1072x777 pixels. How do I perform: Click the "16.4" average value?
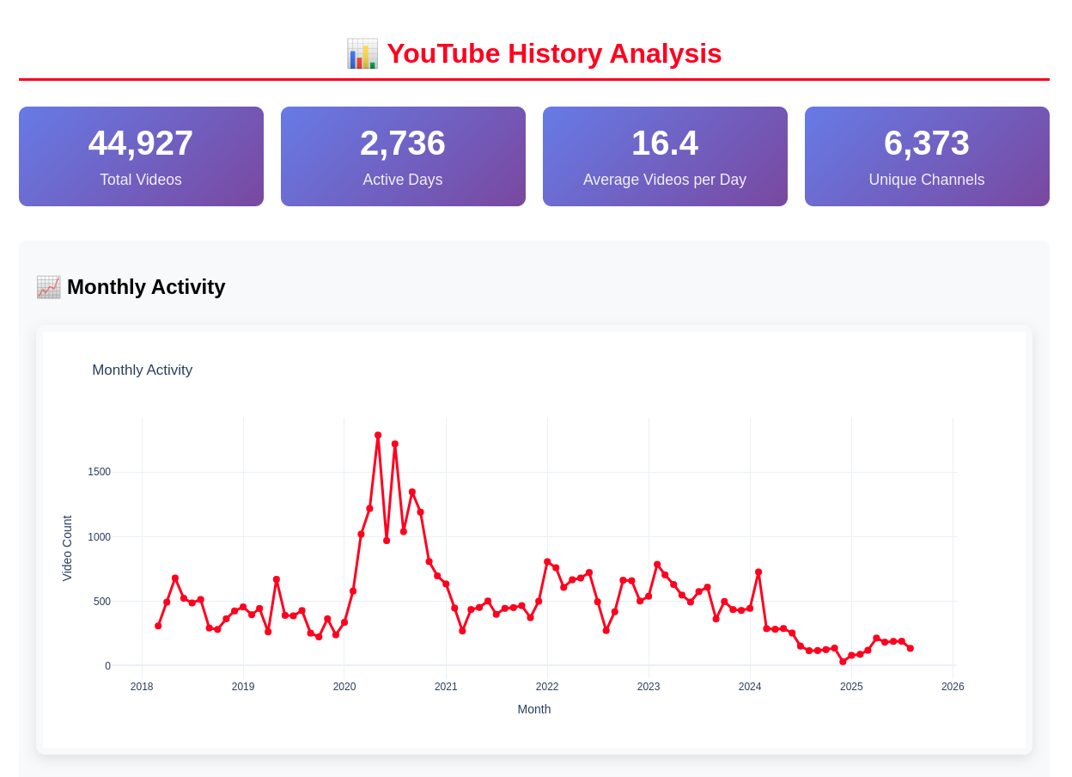tap(665, 143)
